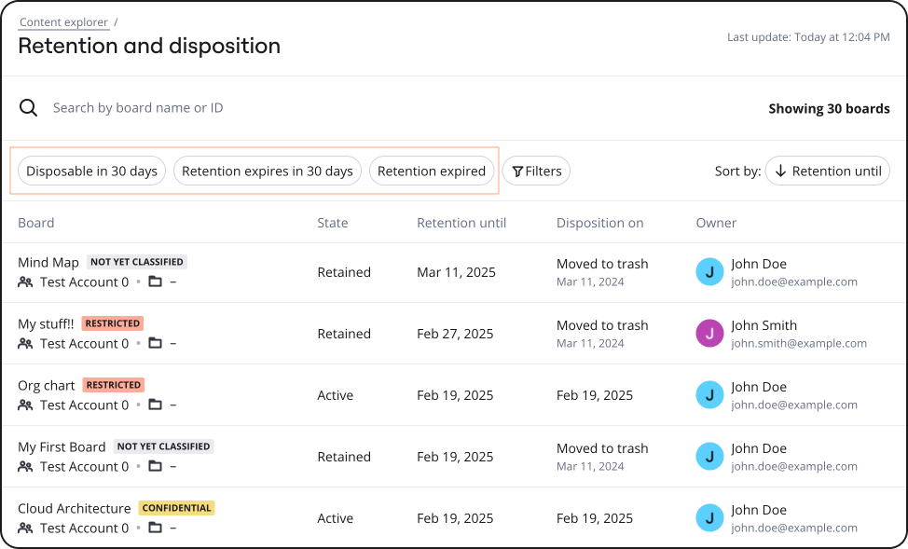This screenshot has height=549, width=908.
Task: Open the Retention until sort dropdown
Action: tap(827, 172)
